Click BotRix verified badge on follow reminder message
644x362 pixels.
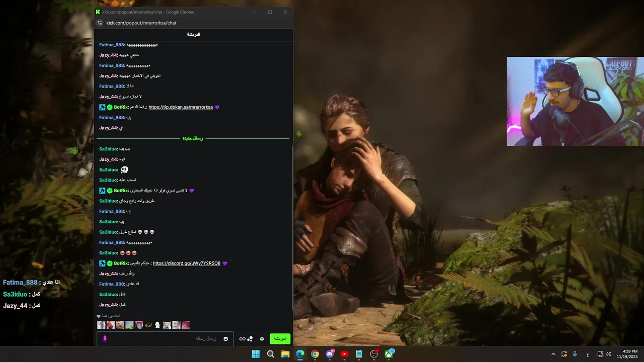[110, 191]
